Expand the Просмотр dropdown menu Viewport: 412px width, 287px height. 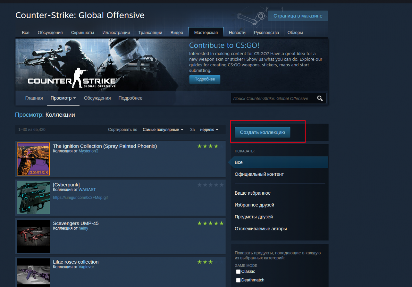pos(63,98)
